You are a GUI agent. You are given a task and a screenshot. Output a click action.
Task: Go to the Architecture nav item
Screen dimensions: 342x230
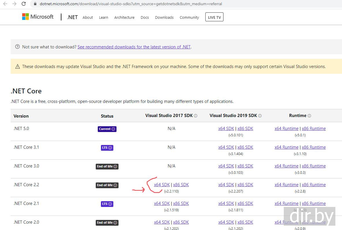click(x=124, y=17)
